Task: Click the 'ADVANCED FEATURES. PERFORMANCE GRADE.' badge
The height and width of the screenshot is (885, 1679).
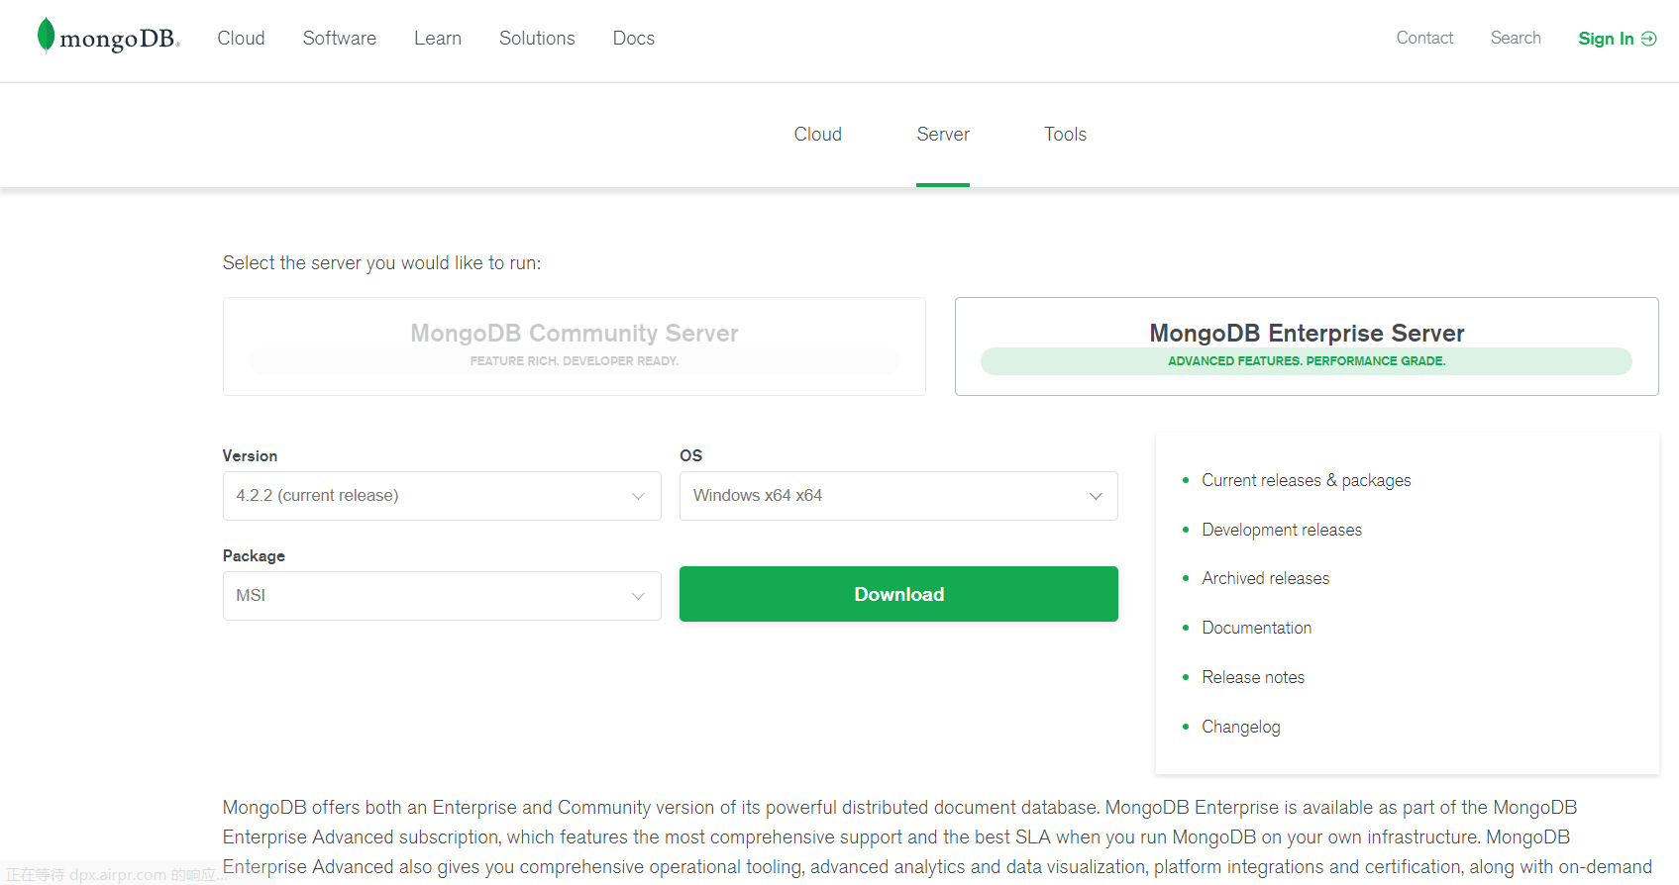Action: (1307, 361)
